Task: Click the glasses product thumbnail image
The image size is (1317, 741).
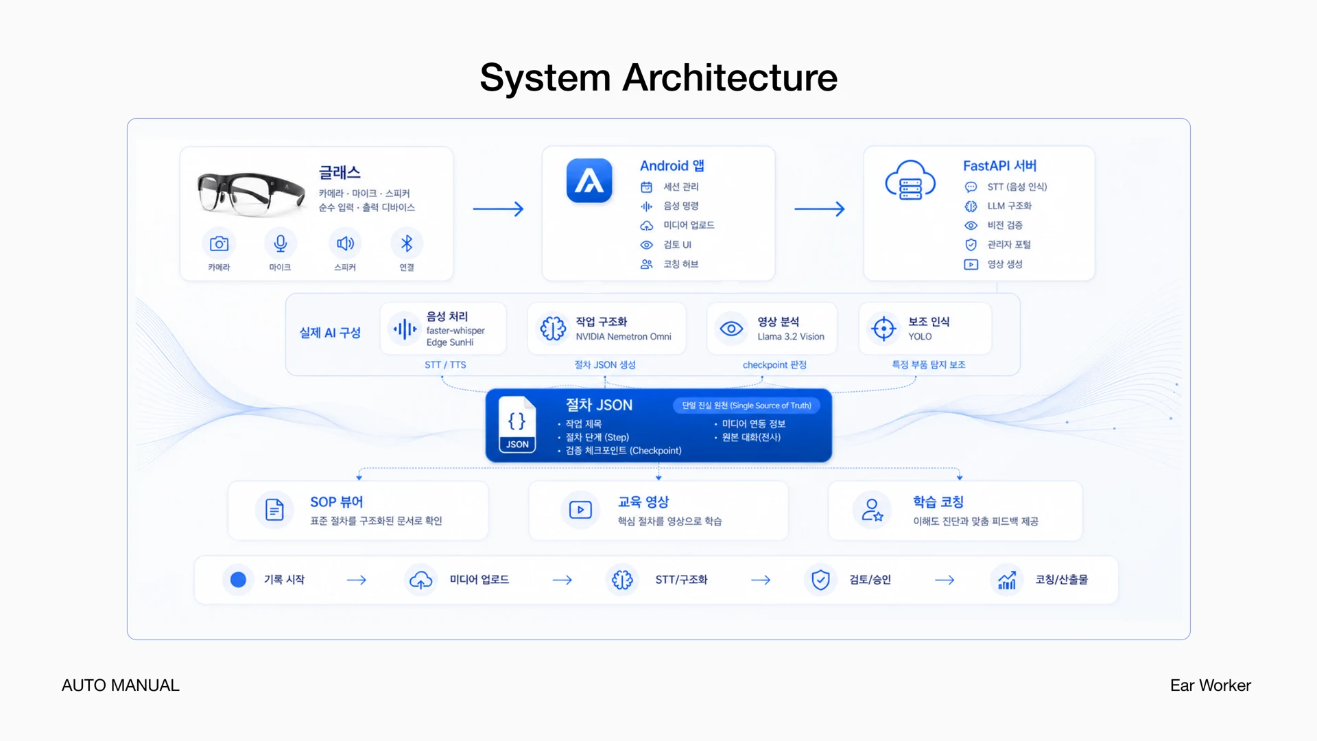Action: click(251, 193)
